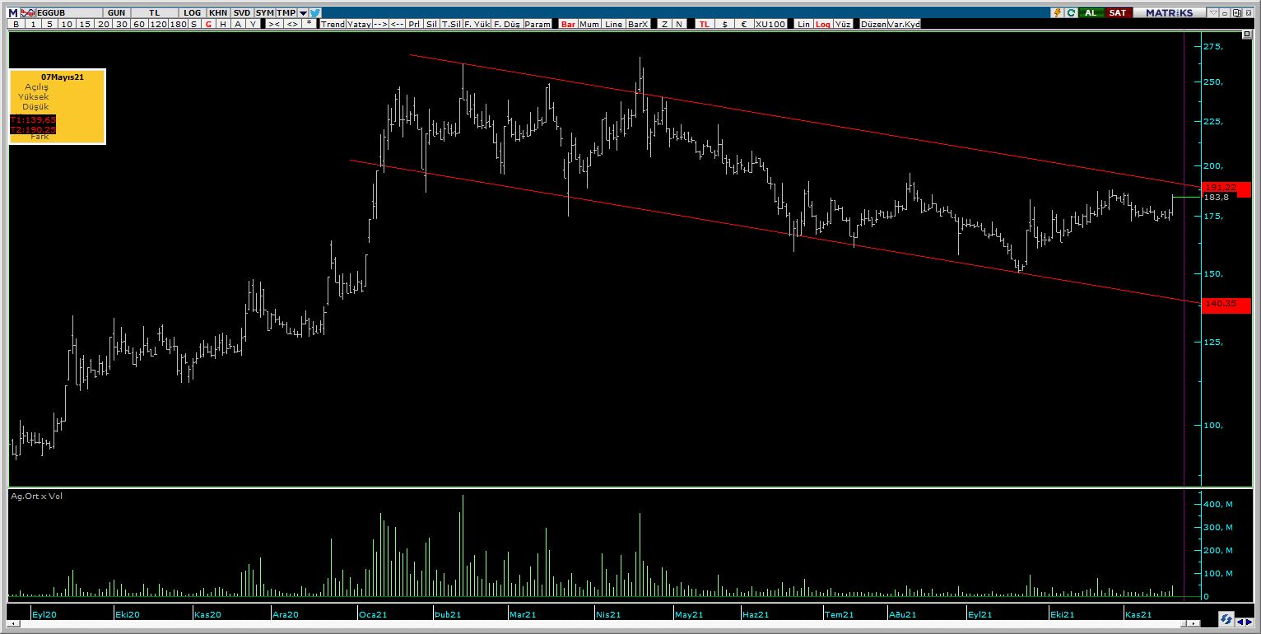Select the 10 minute period
The image size is (1261, 634).
[x=67, y=25]
